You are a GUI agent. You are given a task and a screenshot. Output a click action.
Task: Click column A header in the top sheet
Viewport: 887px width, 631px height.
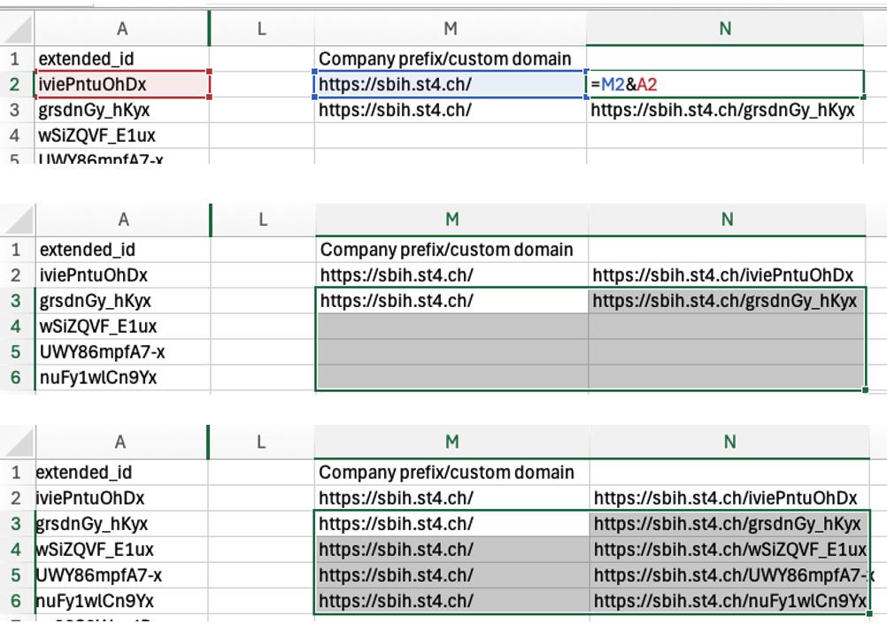click(122, 29)
